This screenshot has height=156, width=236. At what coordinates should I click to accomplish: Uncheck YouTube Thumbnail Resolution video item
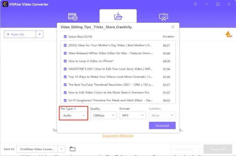pyautogui.click(x=65, y=85)
